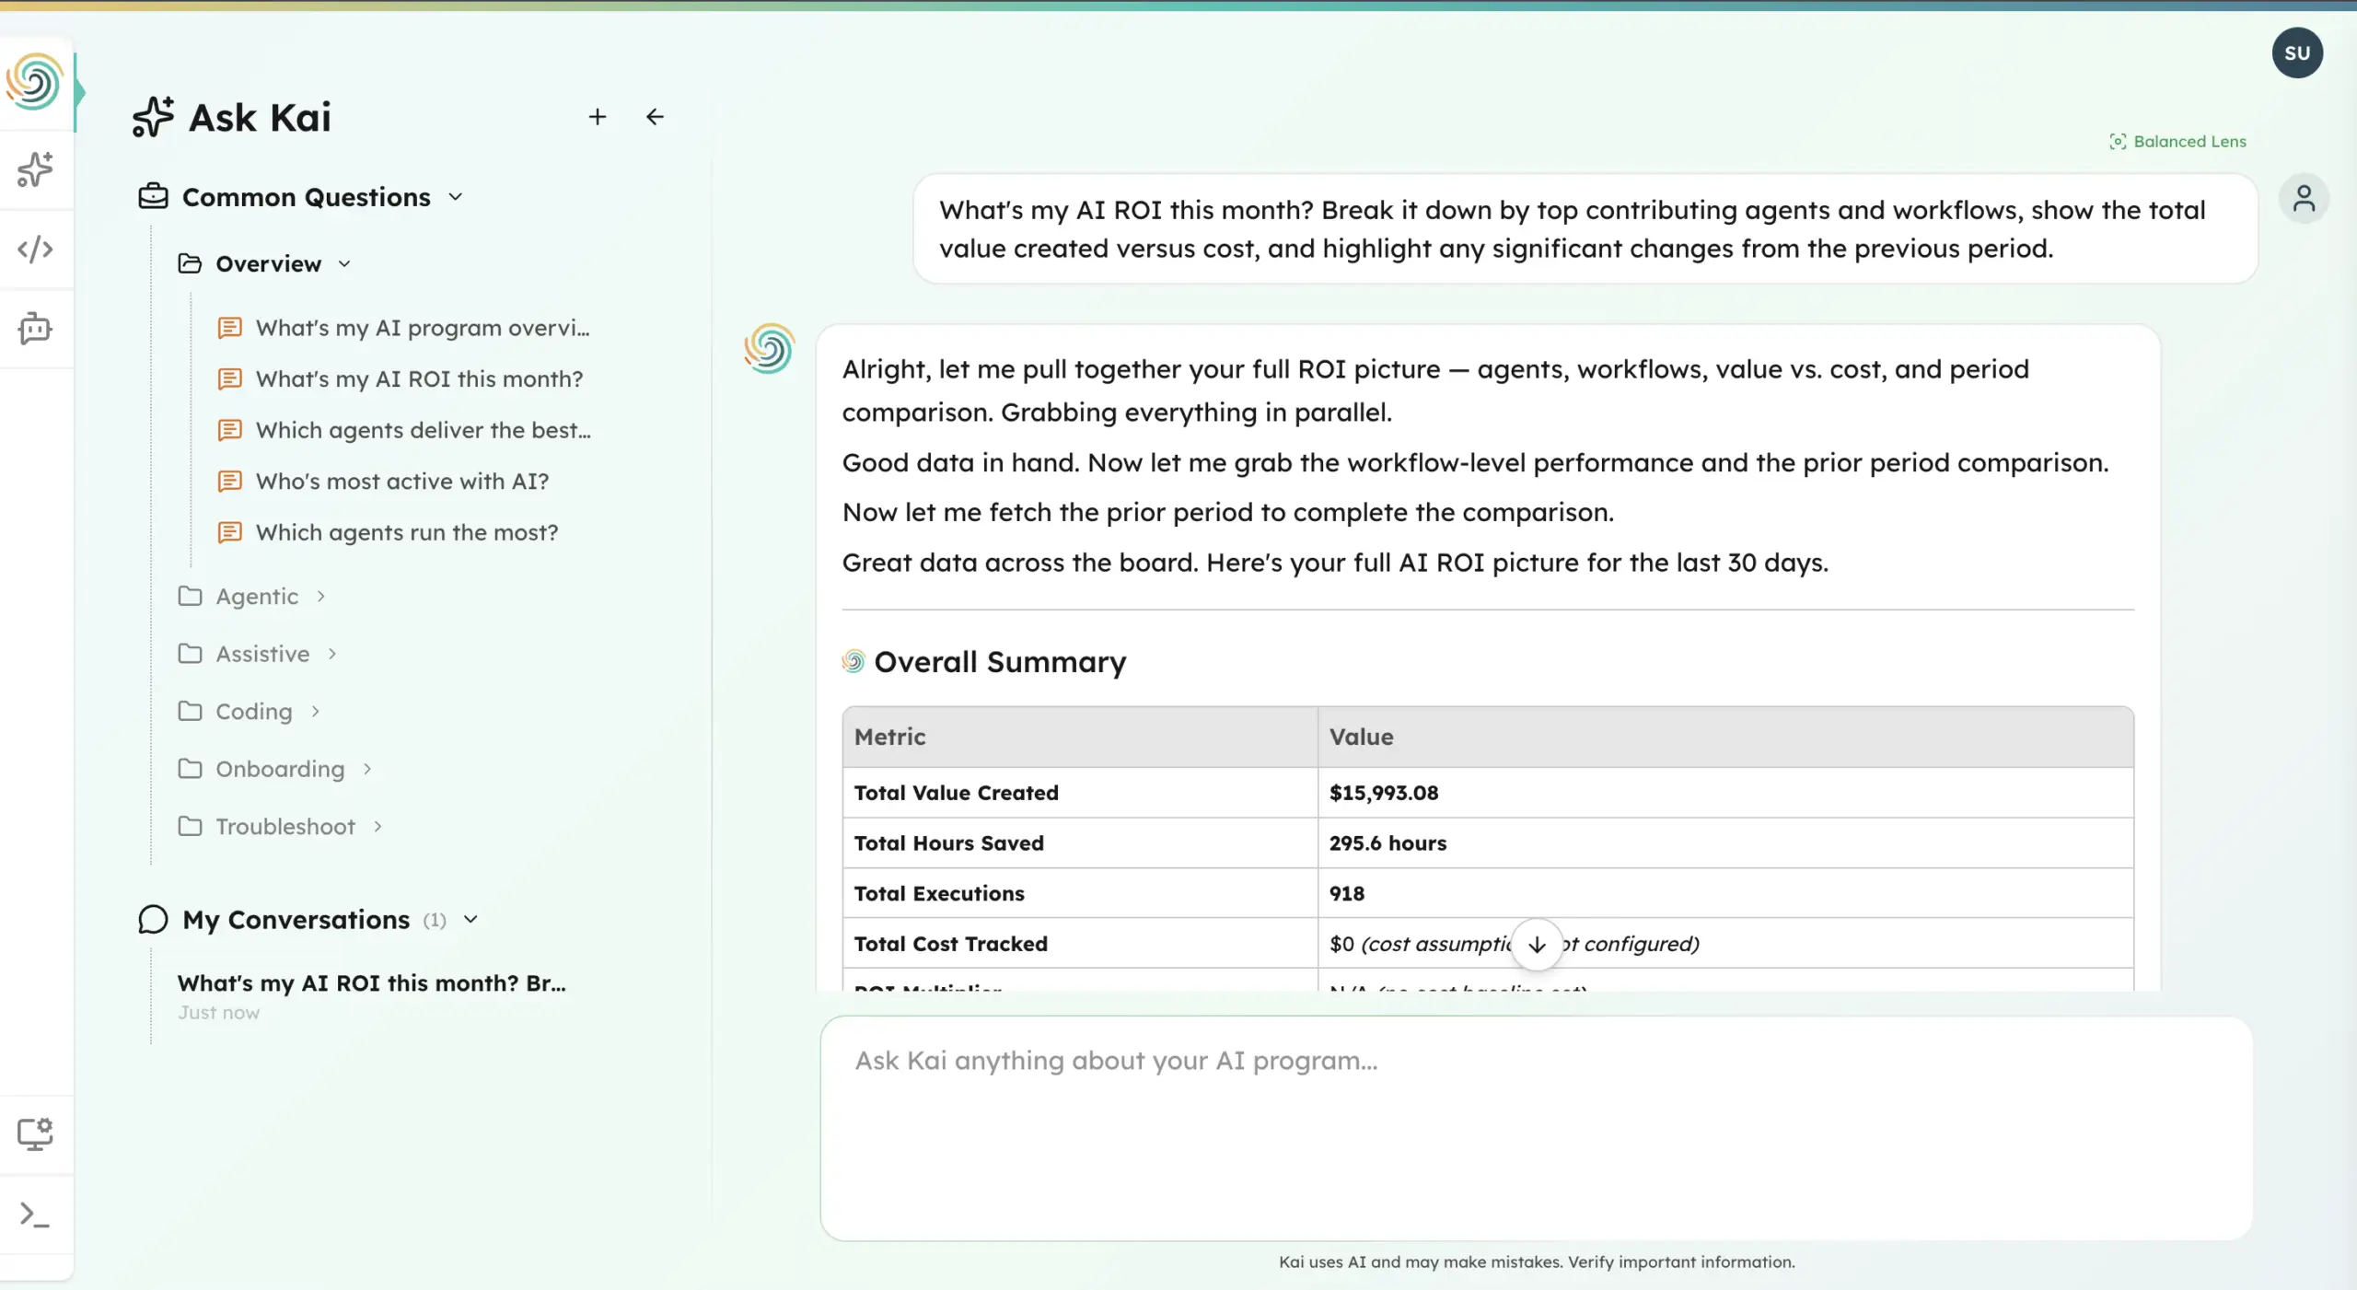2357x1290 pixels.
Task: Toggle the Balanced Lens mode
Action: (x=2177, y=141)
